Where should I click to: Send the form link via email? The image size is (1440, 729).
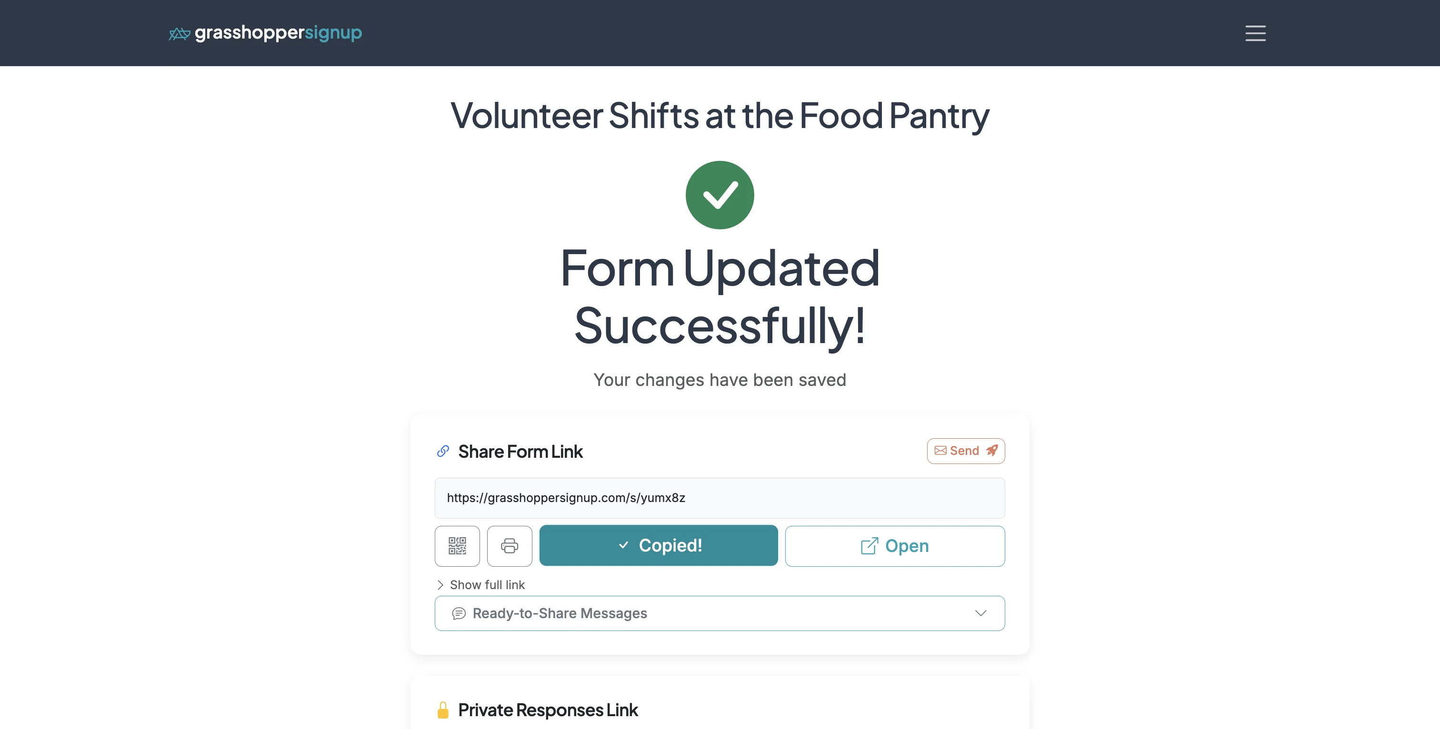tap(965, 450)
